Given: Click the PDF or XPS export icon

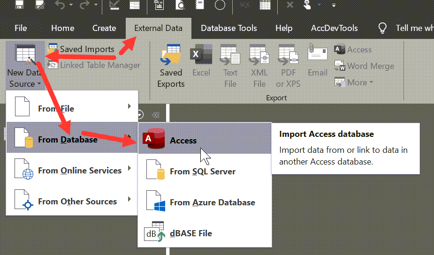Looking at the screenshot, I should pyautogui.click(x=288, y=67).
